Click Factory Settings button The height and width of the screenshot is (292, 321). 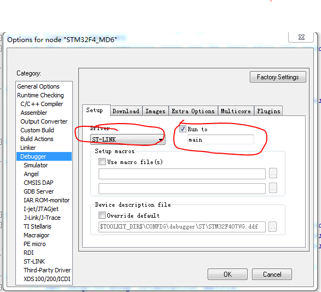(x=278, y=77)
